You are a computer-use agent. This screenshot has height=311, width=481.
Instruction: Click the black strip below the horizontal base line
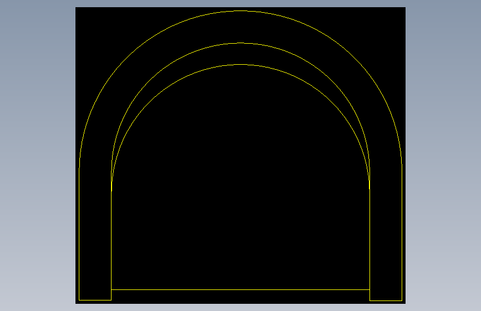click(241, 296)
